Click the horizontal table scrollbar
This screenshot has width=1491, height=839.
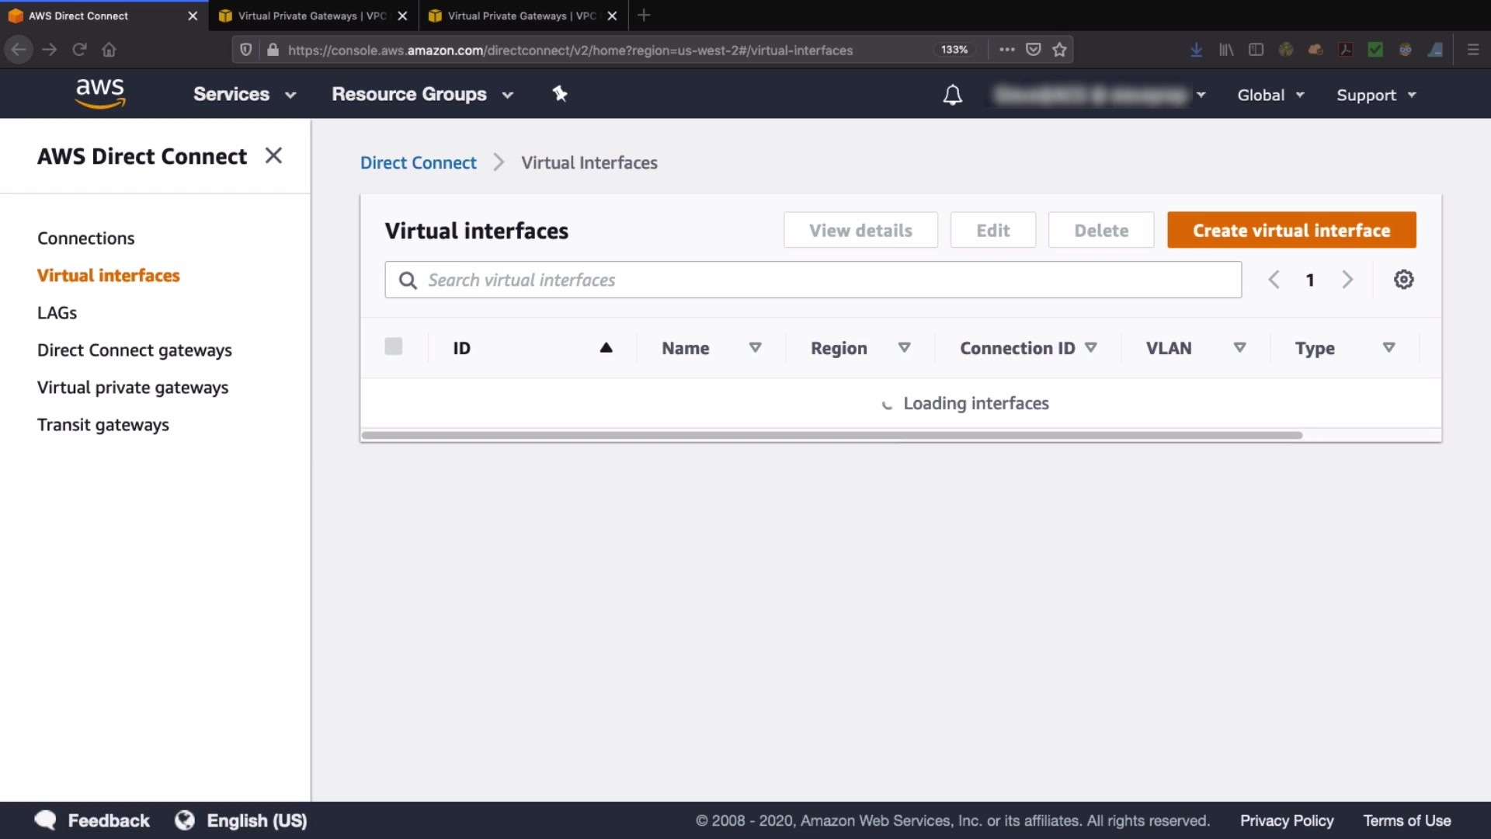(x=831, y=436)
